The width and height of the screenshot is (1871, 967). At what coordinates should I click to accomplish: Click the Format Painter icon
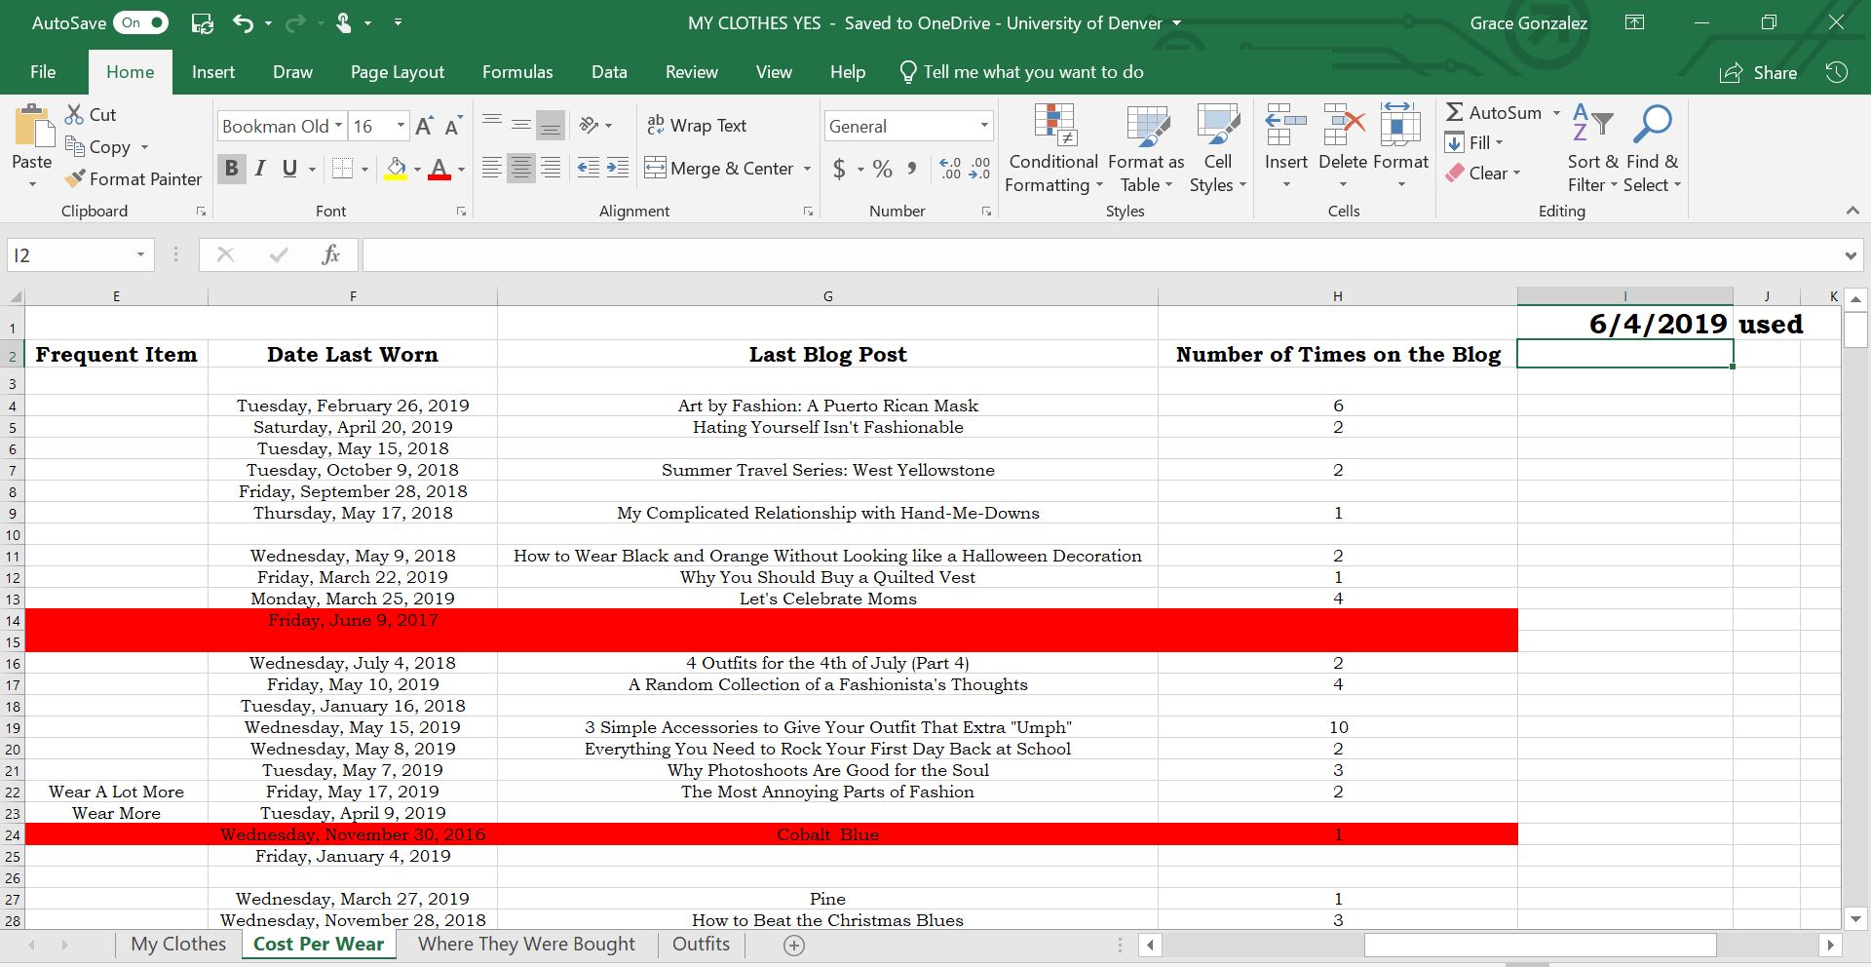77,178
